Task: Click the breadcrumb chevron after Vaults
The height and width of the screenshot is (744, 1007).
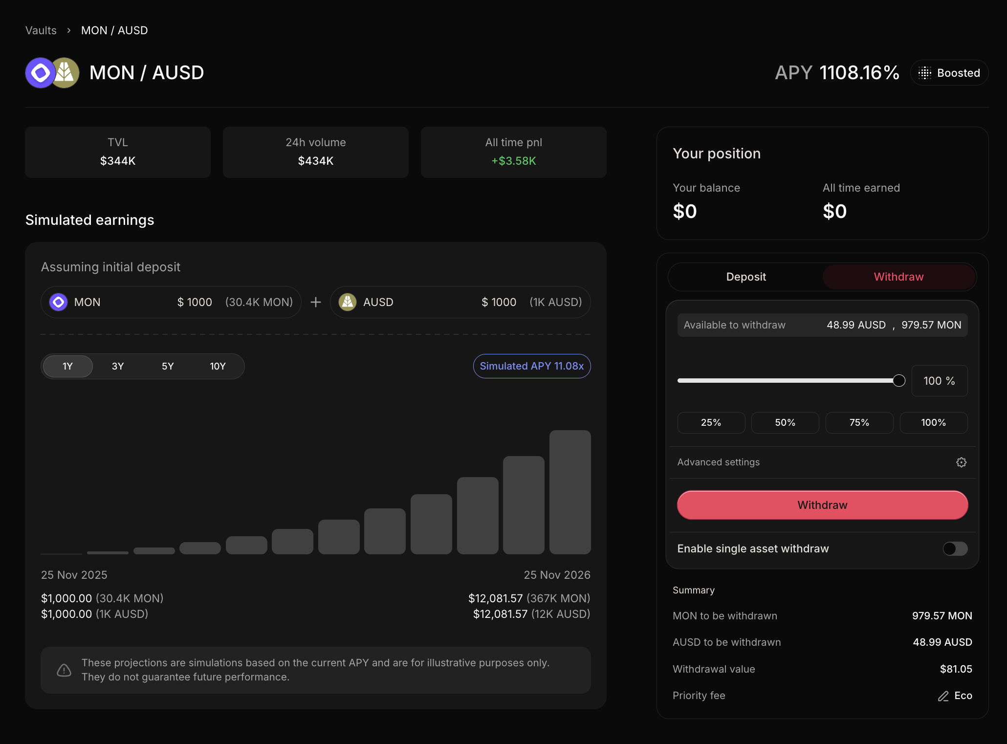Action: 69,30
